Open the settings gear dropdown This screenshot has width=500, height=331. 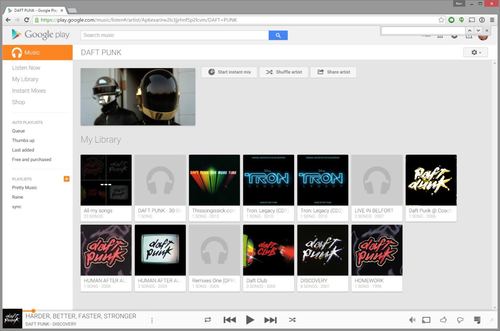[476, 52]
